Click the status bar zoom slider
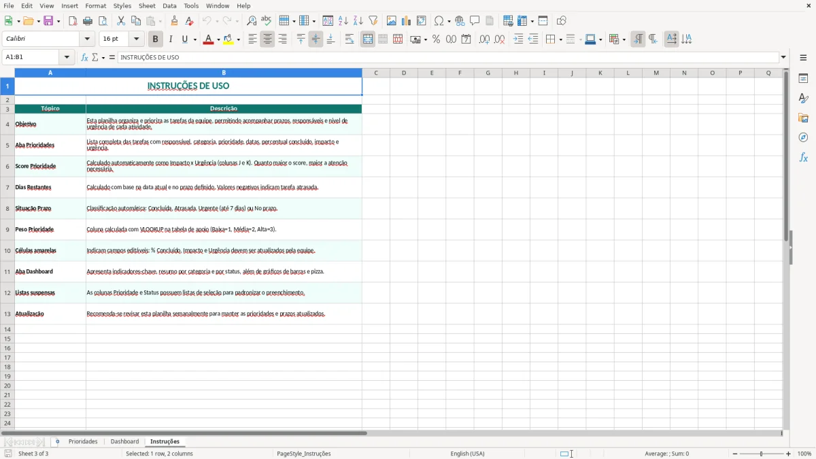The image size is (816, 459). [x=762, y=454]
